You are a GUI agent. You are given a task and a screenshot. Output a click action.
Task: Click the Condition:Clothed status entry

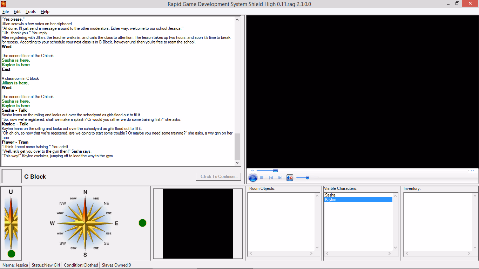point(81,265)
